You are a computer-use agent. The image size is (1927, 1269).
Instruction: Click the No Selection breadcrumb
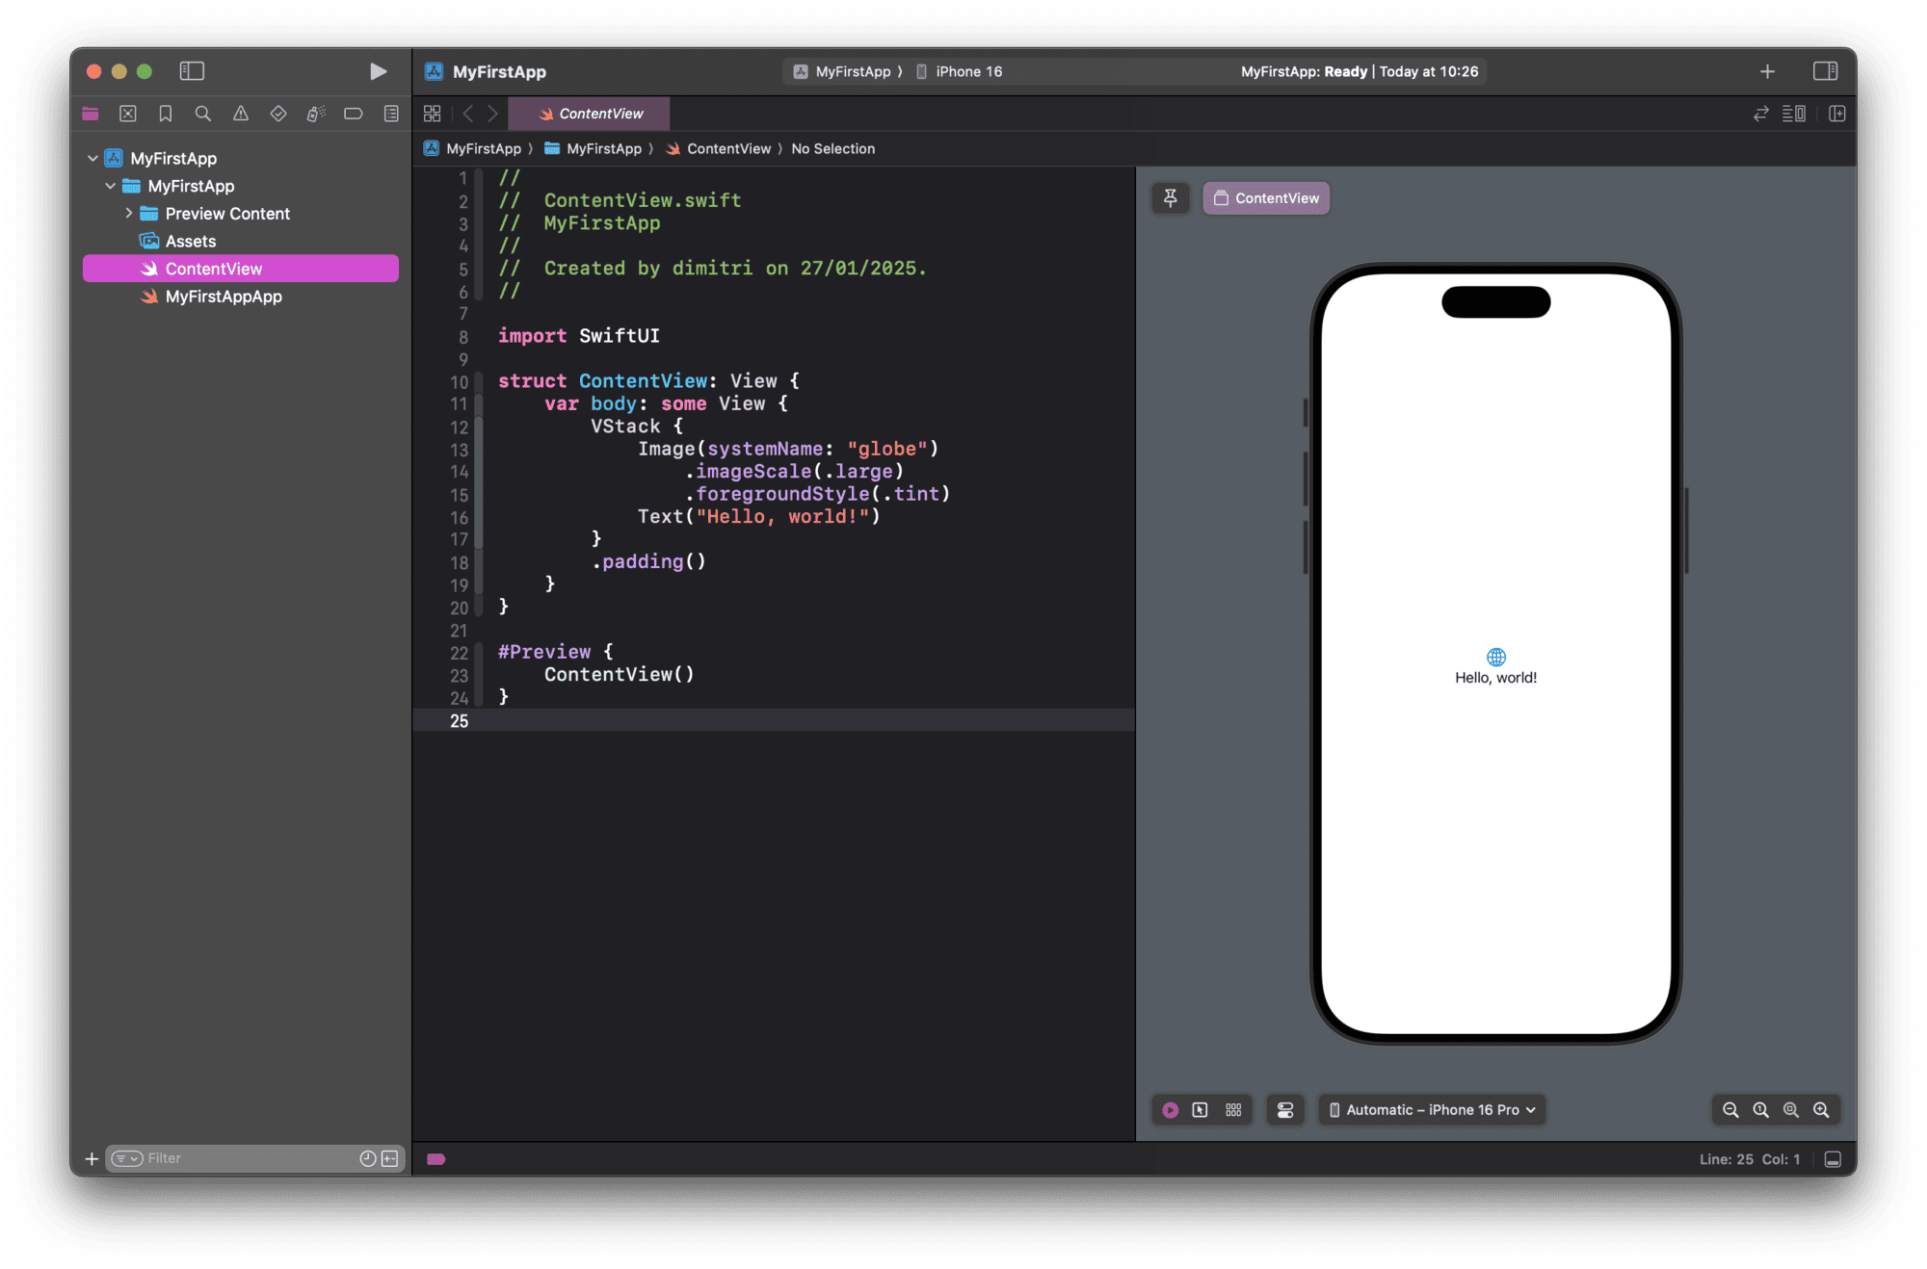coord(833,148)
